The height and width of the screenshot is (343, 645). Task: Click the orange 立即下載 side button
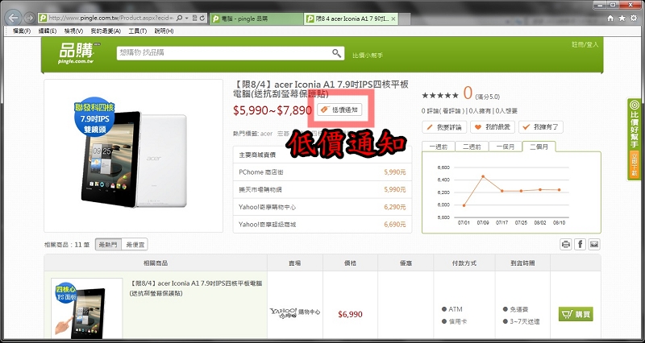pos(635,165)
